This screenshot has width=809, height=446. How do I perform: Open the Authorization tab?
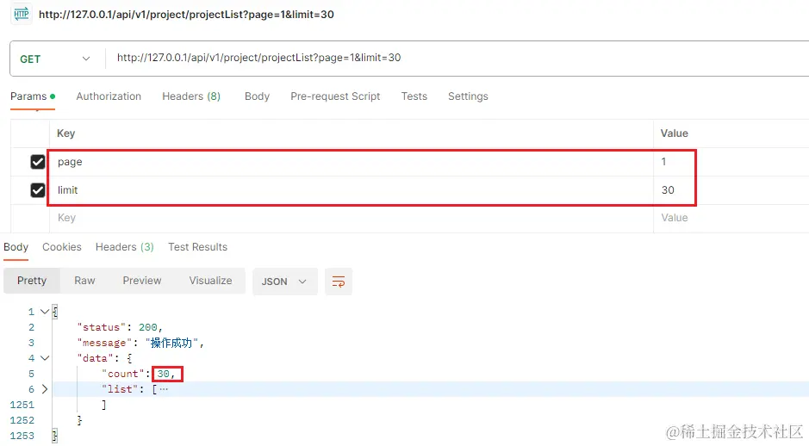[109, 96]
